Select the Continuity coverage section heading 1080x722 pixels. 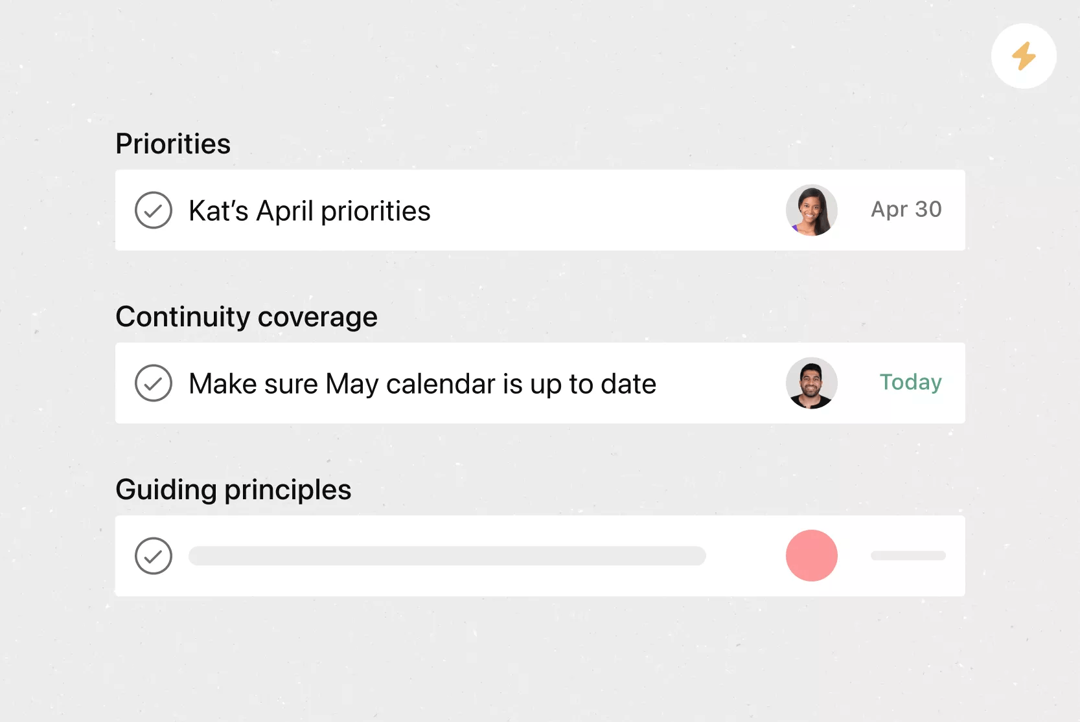[x=246, y=317]
